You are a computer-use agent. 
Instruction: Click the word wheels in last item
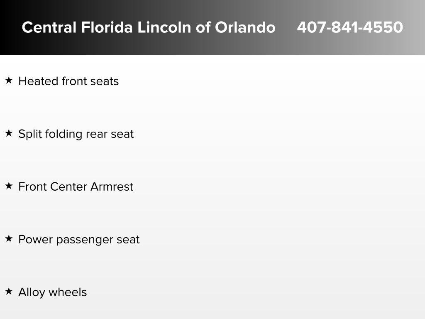click(68, 292)
